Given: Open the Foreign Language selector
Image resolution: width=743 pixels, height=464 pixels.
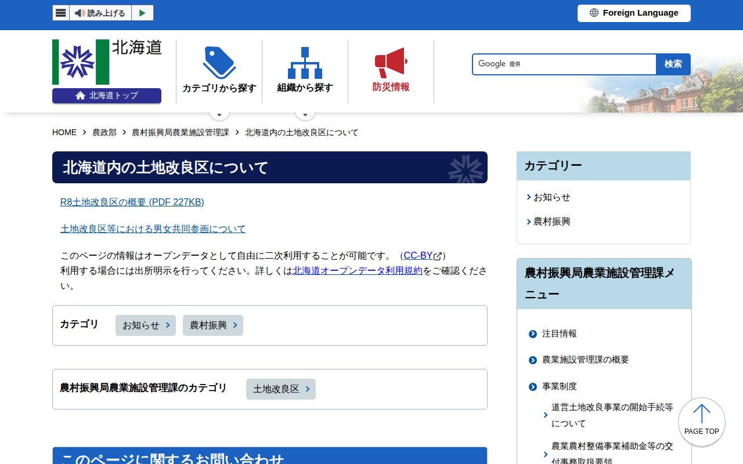Looking at the screenshot, I should click(634, 13).
